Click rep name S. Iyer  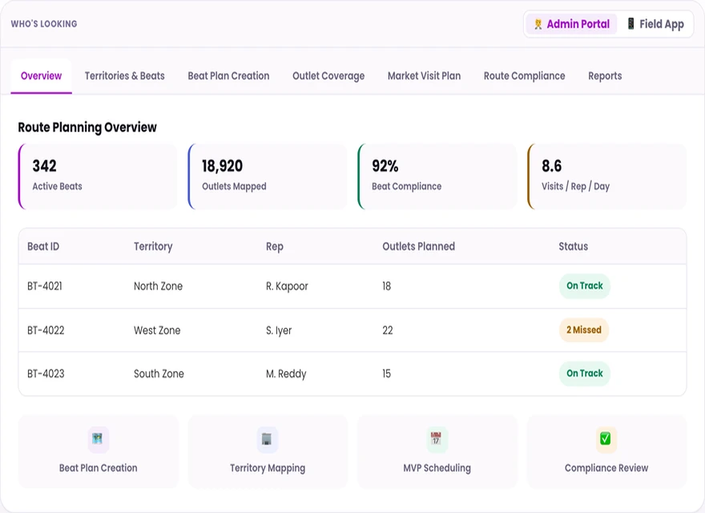click(279, 330)
